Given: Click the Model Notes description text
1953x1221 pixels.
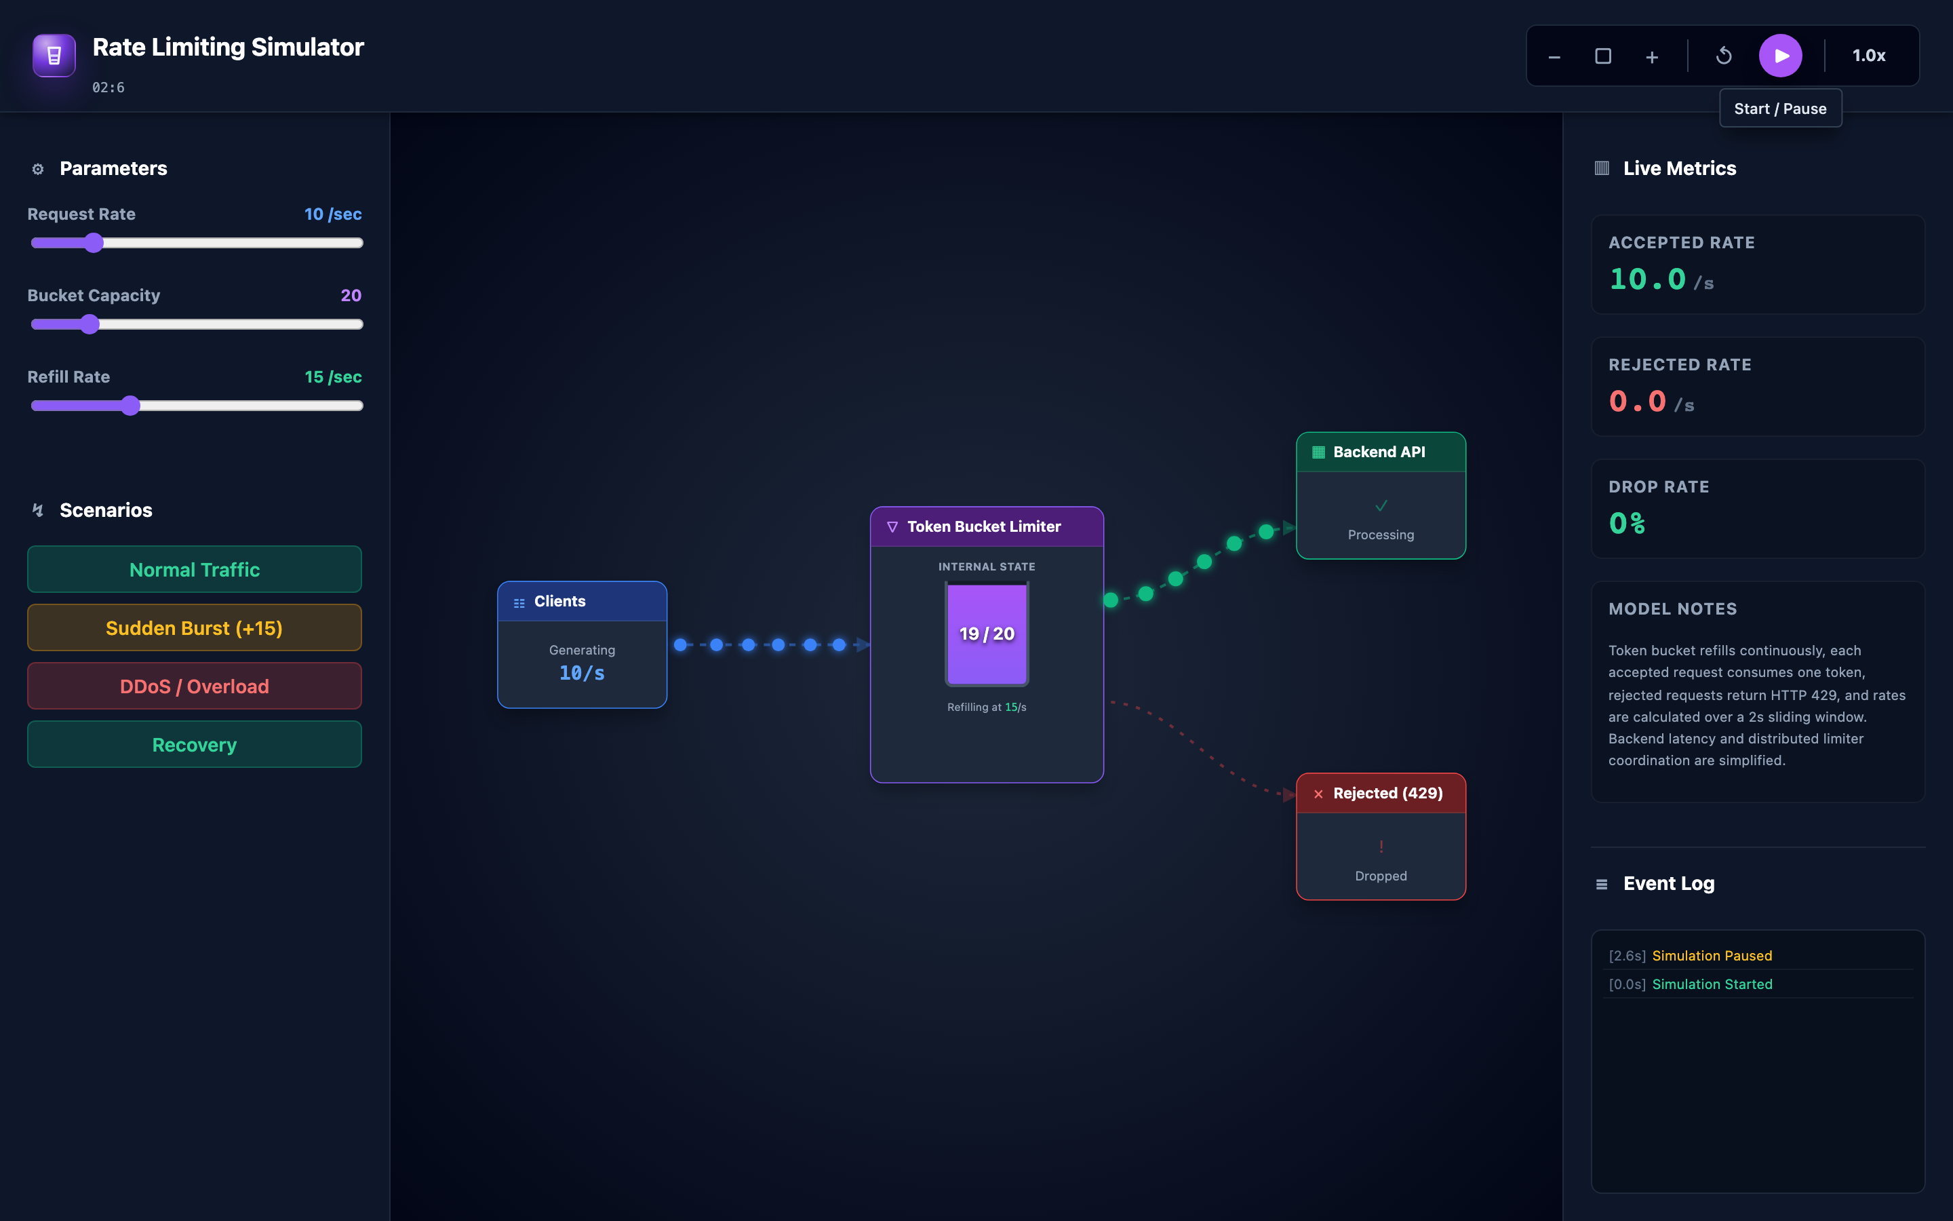Looking at the screenshot, I should click(1757, 705).
